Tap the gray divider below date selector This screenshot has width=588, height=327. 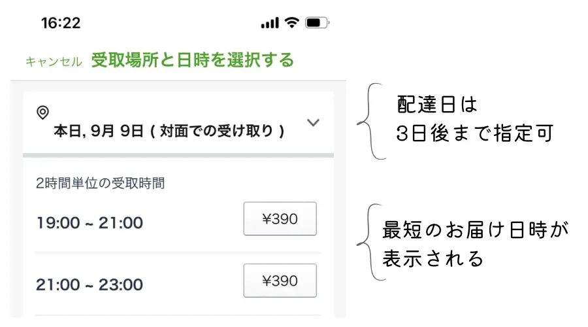coord(178,156)
